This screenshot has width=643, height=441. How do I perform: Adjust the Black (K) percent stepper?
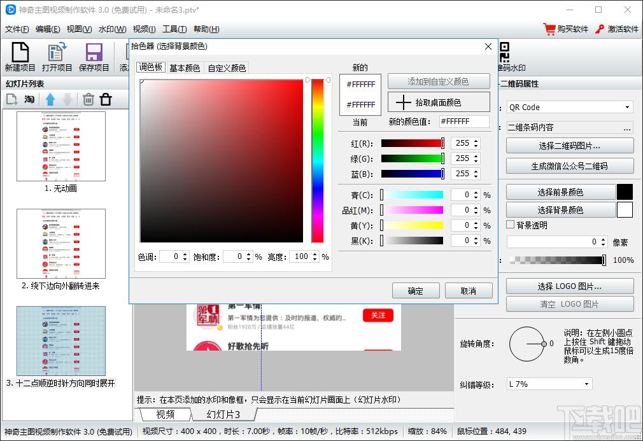click(x=476, y=241)
